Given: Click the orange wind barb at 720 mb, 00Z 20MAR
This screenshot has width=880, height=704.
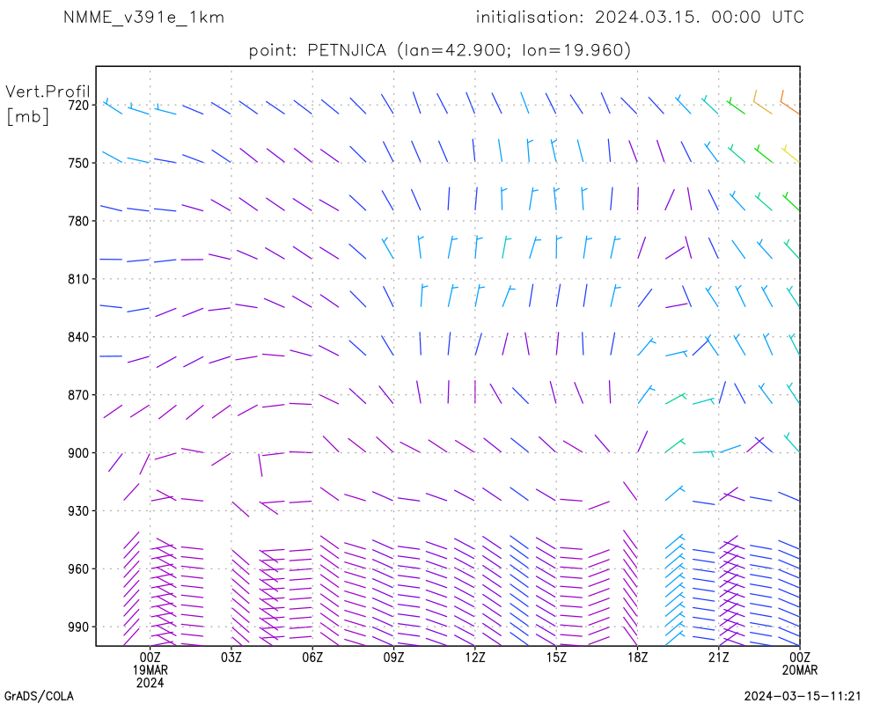Looking at the screenshot, I should click(x=789, y=102).
